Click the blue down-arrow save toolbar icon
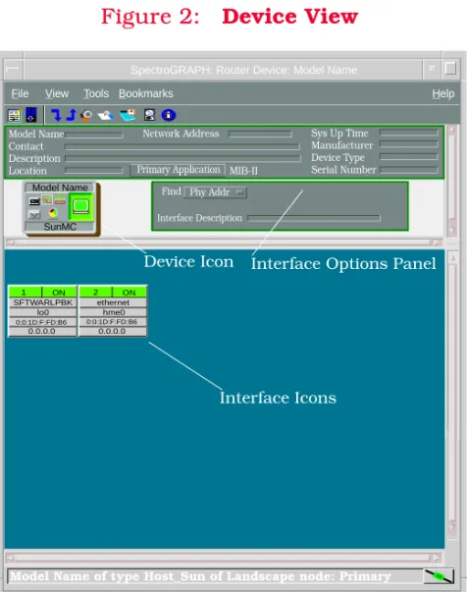This screenshot has width=467, height=592. pos(31,115)
